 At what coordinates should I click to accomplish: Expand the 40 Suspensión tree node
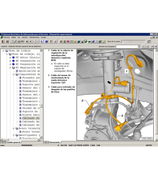click(x=10, y=61)
